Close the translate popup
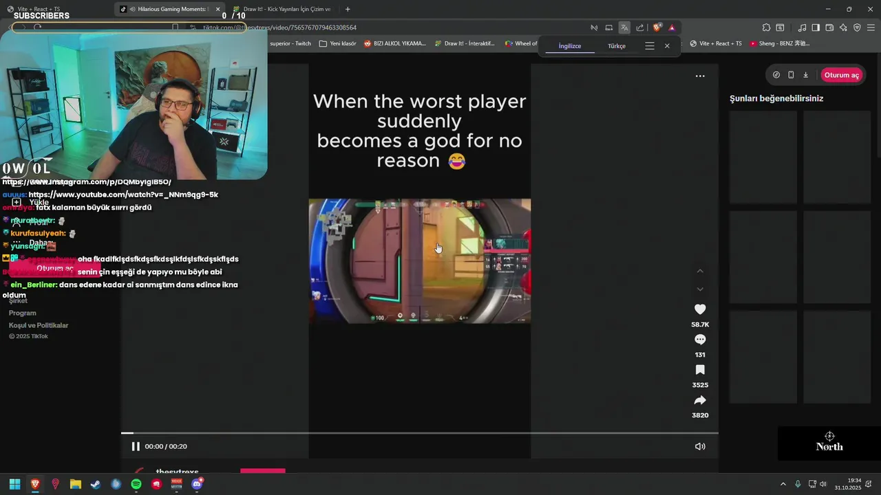The image size is (881, 495). coord(667,46)
